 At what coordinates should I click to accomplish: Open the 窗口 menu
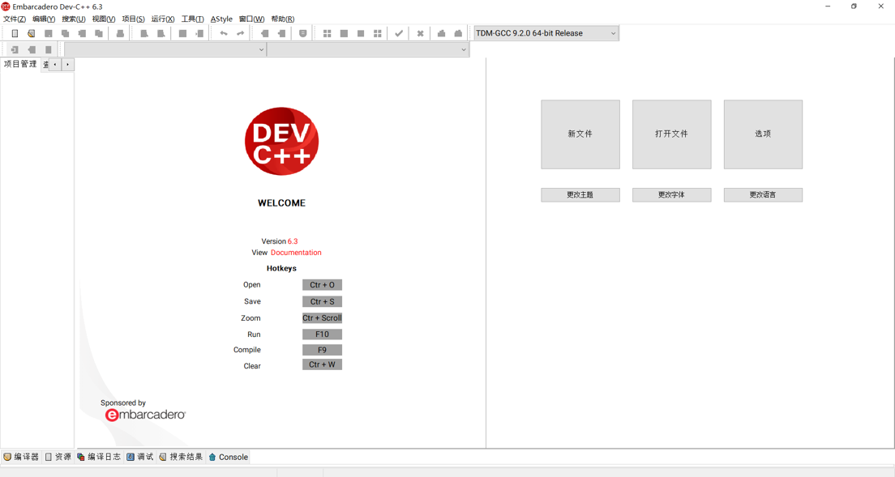click(x=251, y=19)
